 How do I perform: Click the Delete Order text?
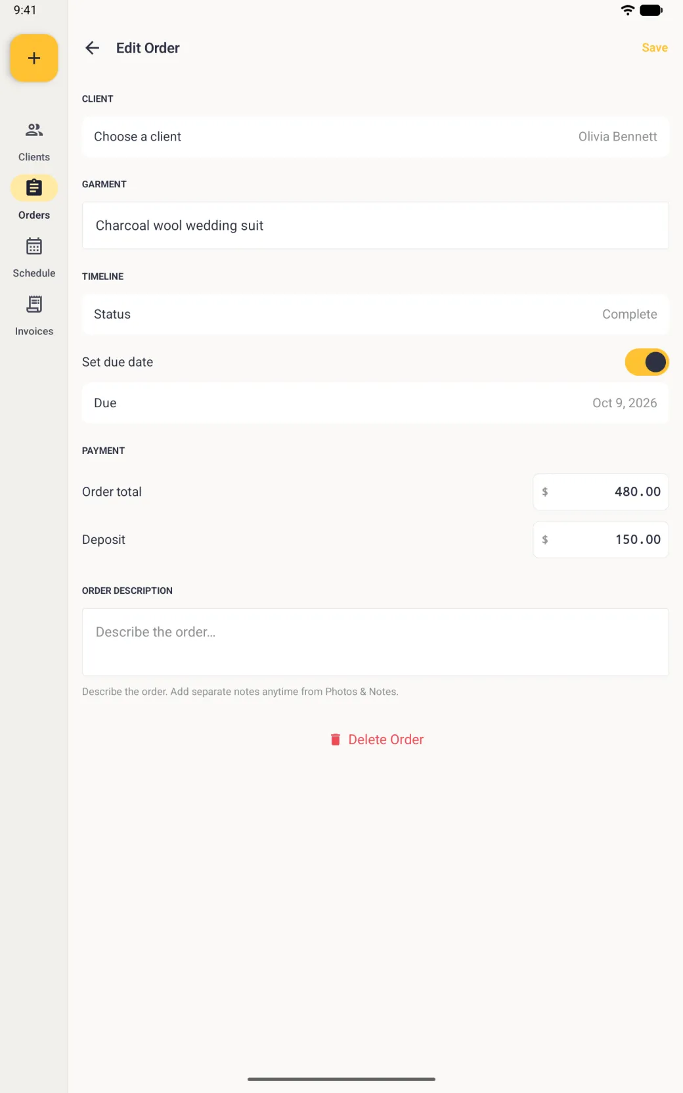pos(386,740)
